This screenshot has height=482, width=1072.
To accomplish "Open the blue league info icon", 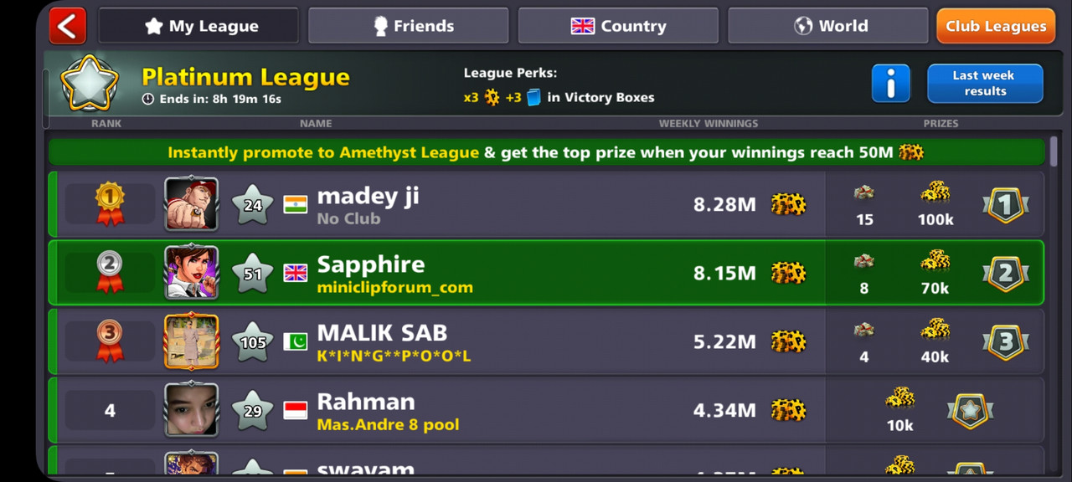I will click(890, 84).
